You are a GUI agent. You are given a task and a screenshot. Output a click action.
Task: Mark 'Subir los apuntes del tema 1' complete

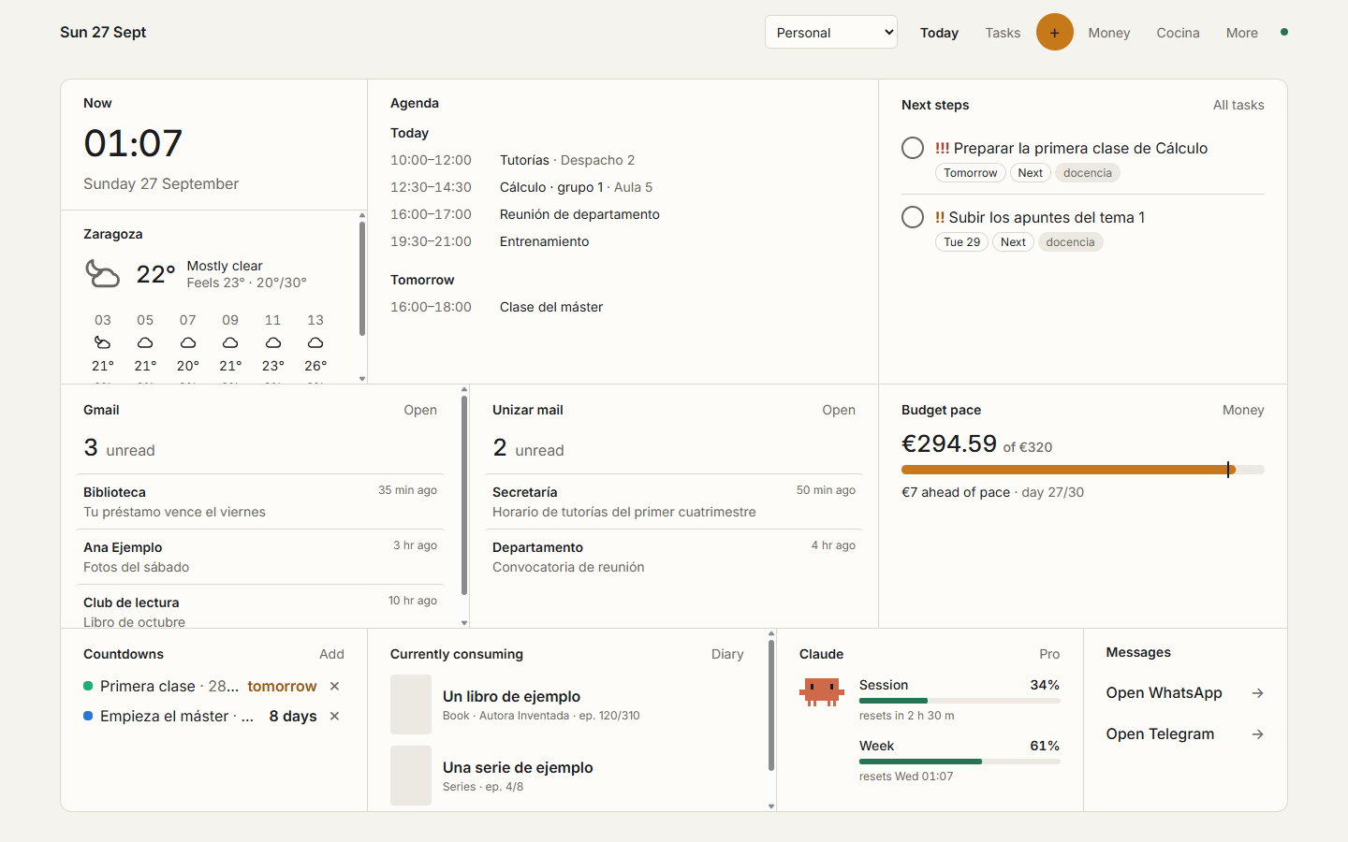[913, 217]
